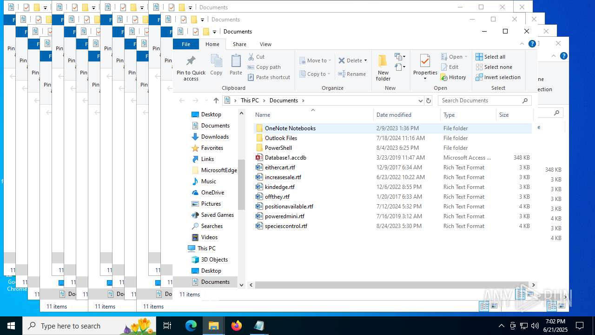Expand address bar history dropdown
Screen dimensions: 595x335
coord(420,100)
